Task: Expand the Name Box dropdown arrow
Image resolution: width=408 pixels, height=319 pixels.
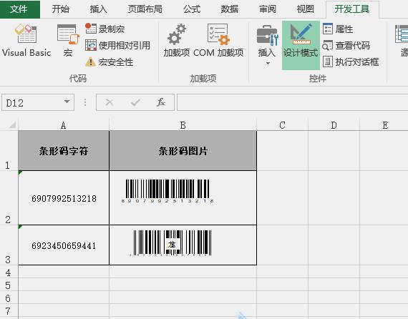Action: coord(67,102)
